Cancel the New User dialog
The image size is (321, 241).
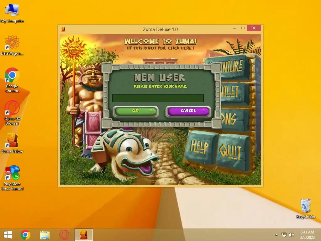pos(188,111)
